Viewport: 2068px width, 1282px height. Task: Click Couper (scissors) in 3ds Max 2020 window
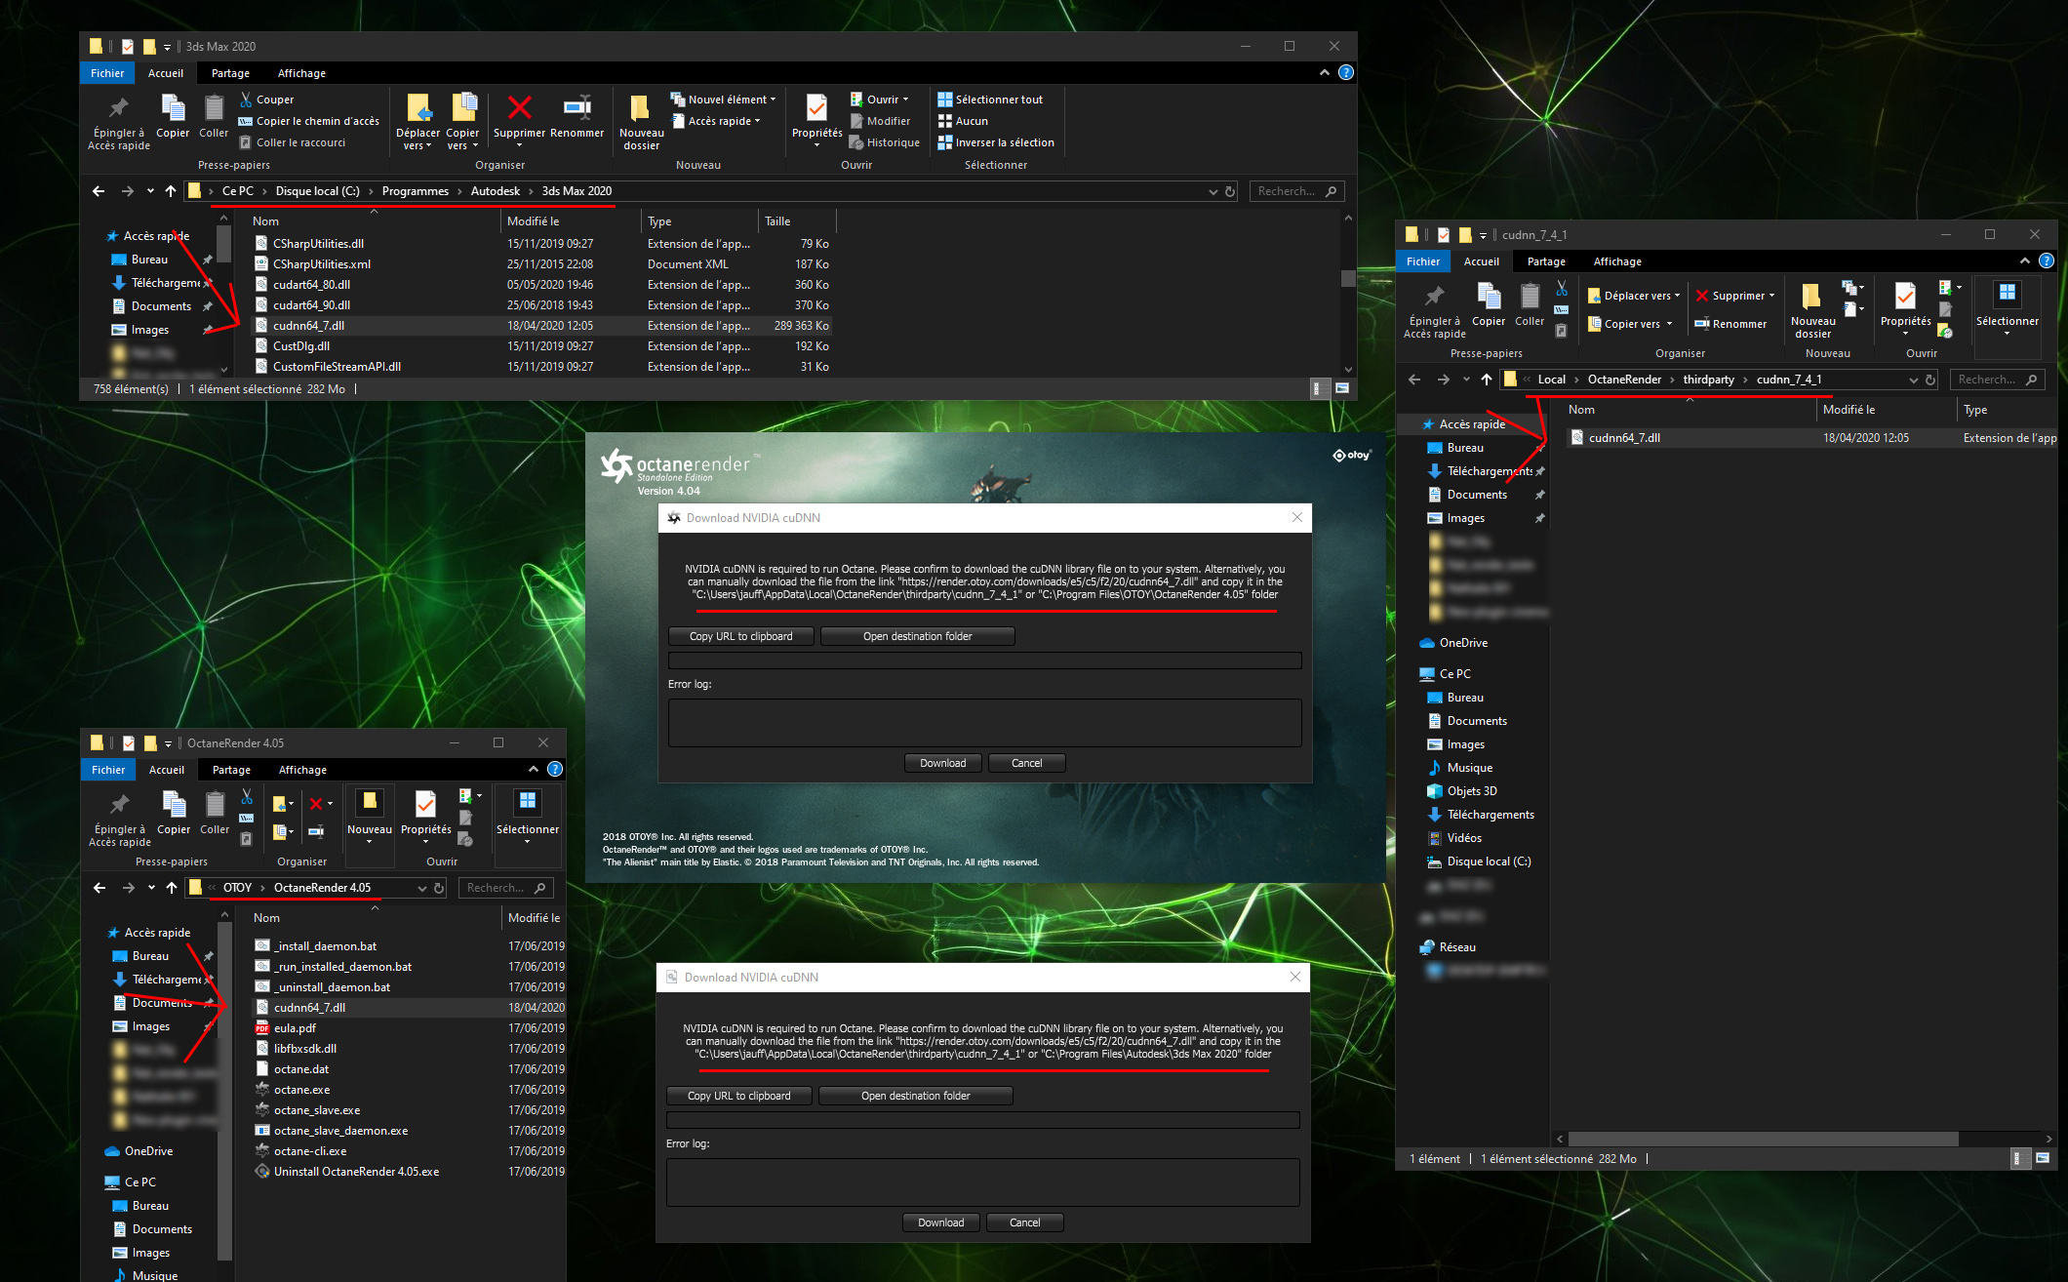click(x=266, y=100)
